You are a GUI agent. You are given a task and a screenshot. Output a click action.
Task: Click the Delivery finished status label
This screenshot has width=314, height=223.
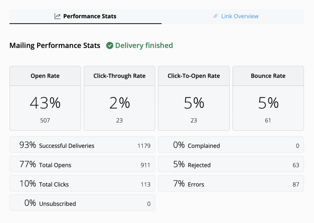144,46
